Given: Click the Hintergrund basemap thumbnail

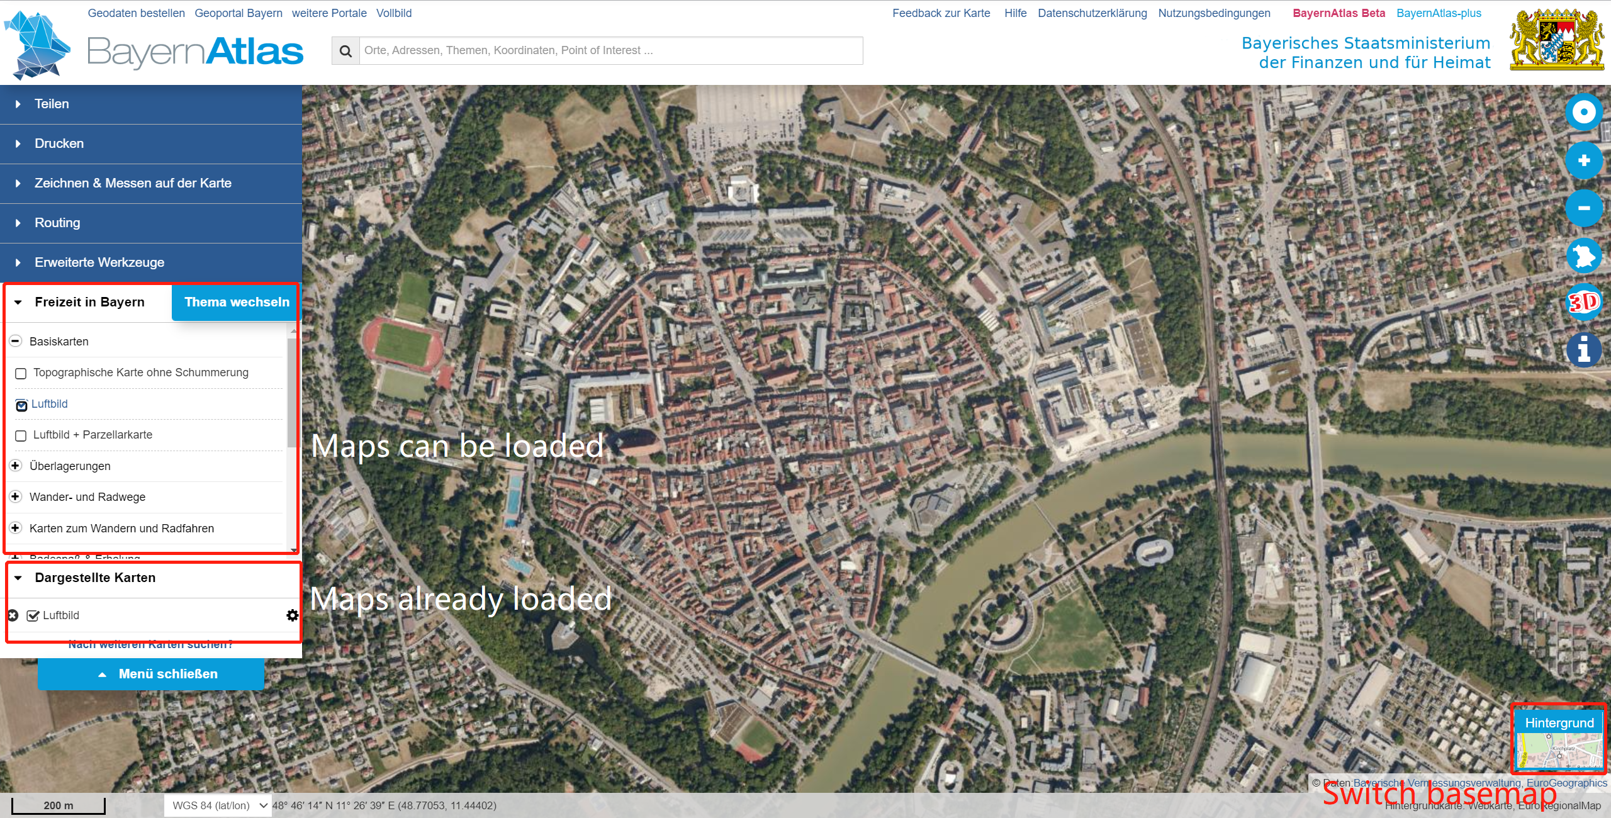Looking at the screenshot, I should [x=1559, y=740].
